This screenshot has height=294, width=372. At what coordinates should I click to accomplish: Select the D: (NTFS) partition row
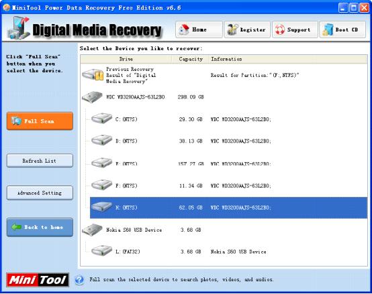tap(228, 141)
